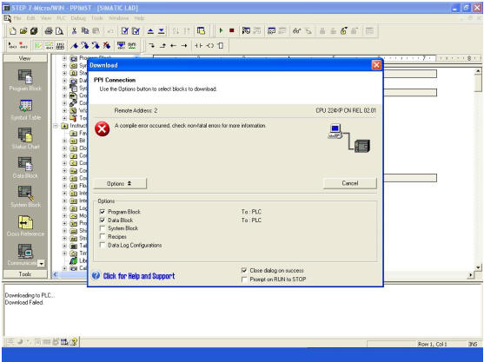Open Program Block in the View bar
Viewport: 484px width, 362px height.
[25, 80]
